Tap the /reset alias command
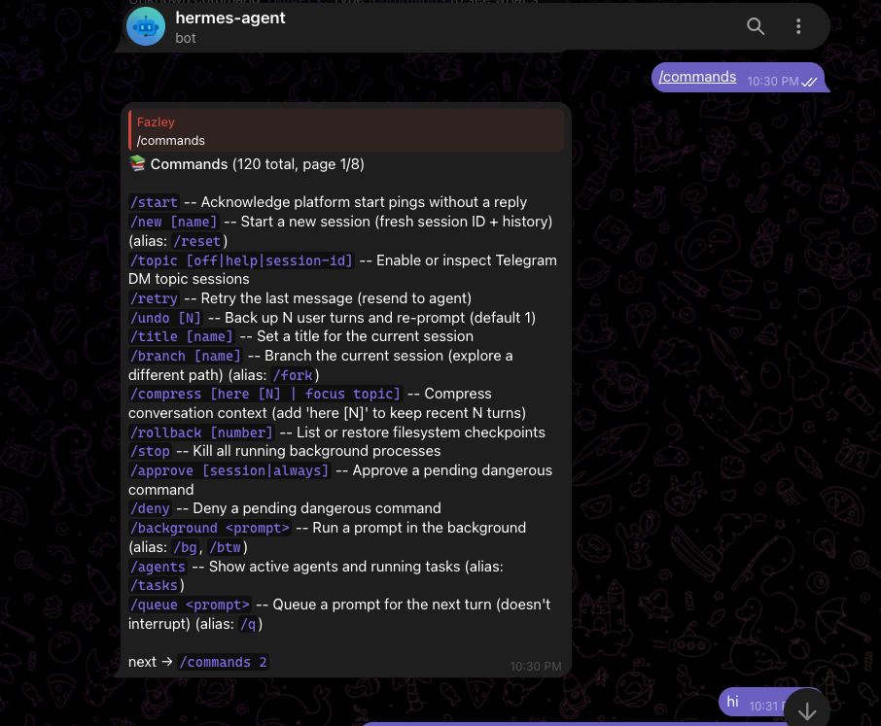 click(197, 241)
